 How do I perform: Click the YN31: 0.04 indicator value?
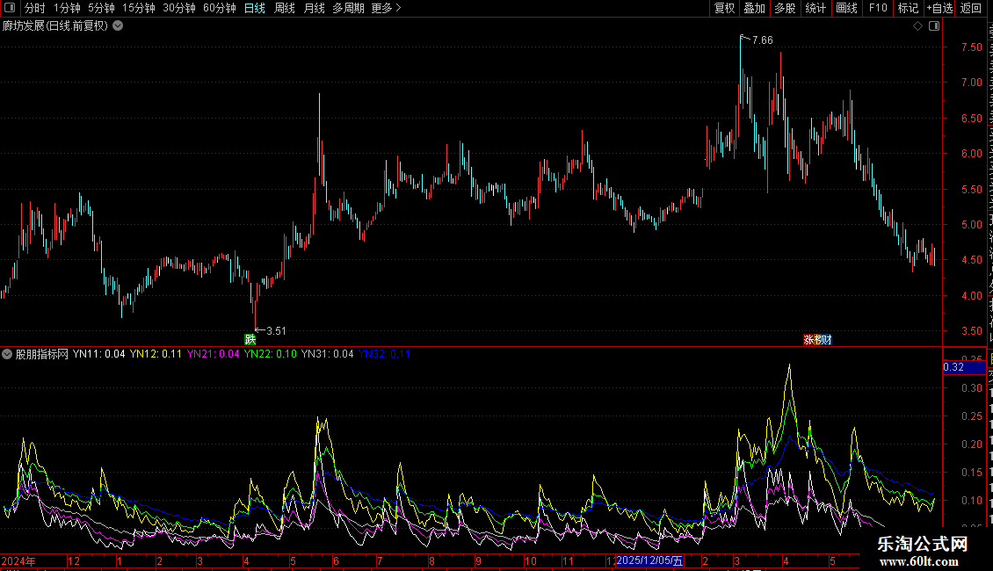coord(328,354)
